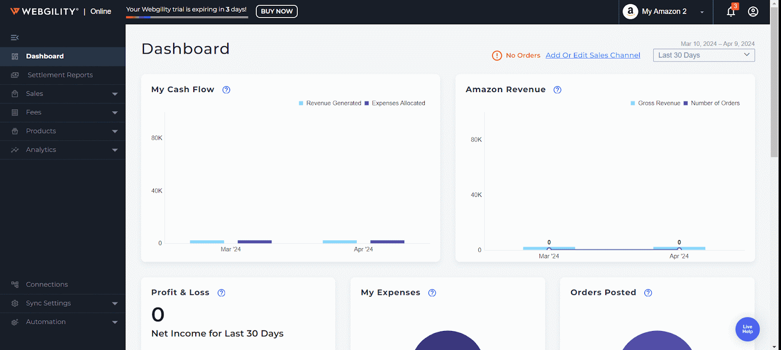The width and height of the screenshot is (781, 350).
Task: Open the Last 30 Days date range dropdown
Action: 703,56
